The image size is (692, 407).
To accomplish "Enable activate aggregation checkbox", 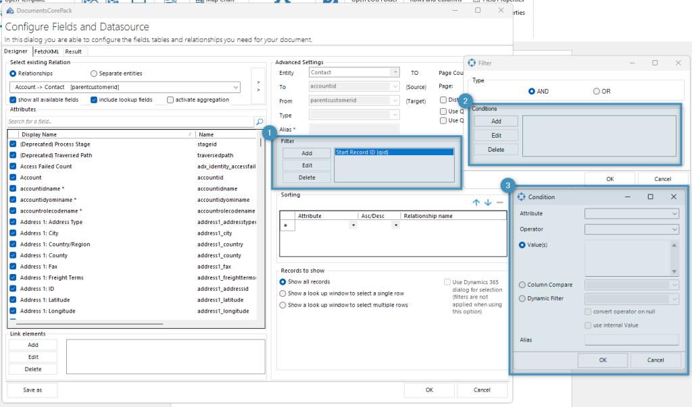I will [x=170, y=100].
